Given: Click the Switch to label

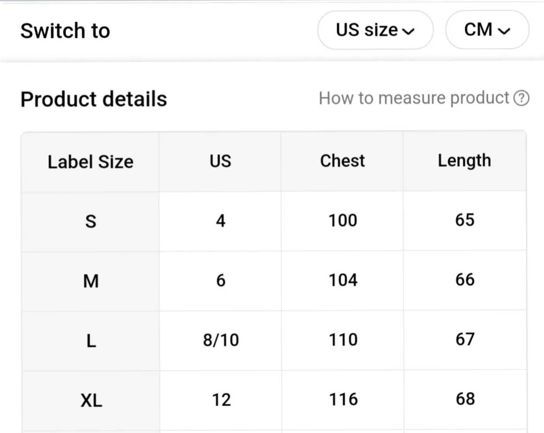Looking at the screenshot, I should 65,30.
